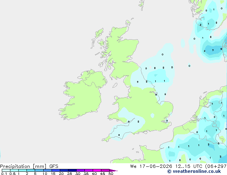
Task: Click the "We" weekday label
Action: tap(133, 166)
